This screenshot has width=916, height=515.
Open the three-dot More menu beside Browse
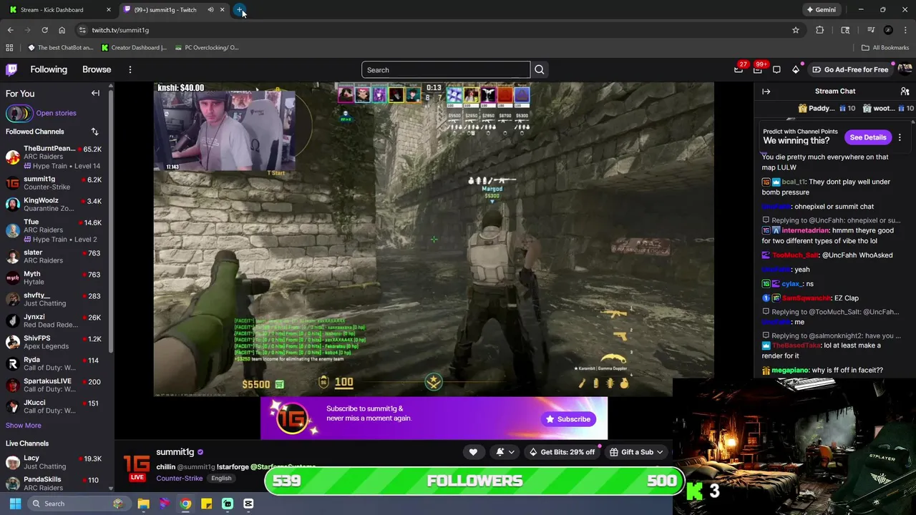(130, 69)
